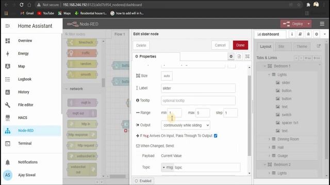Collapse the Home Assistant sidebar menu
330x185 pixels.
[8, 26]
